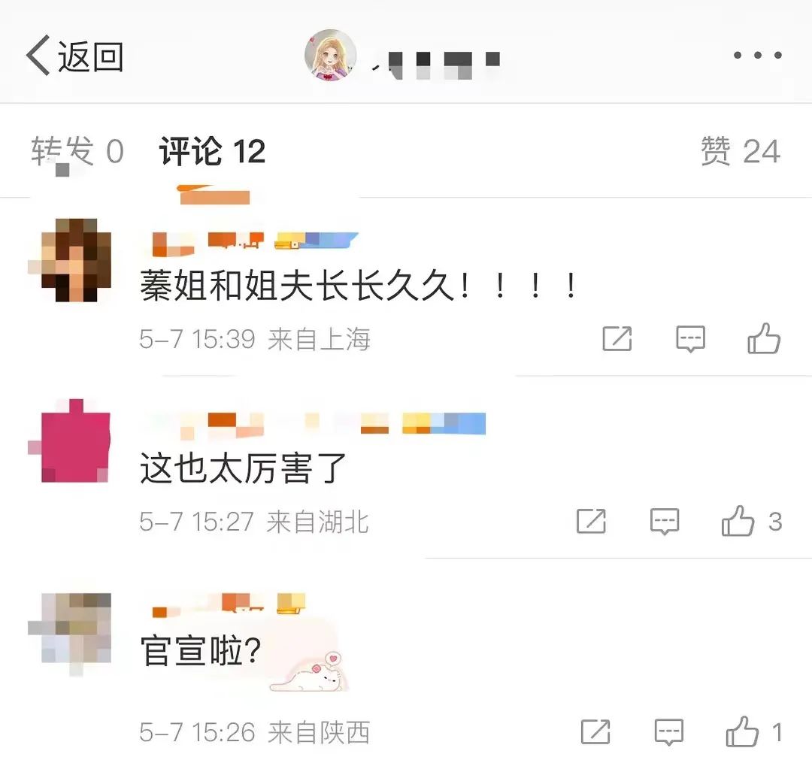This screenshot has width=812, height=760.
Task: Repost the 上海 comment via share icon
Action: pyautogui.click(x=617, y=339)
